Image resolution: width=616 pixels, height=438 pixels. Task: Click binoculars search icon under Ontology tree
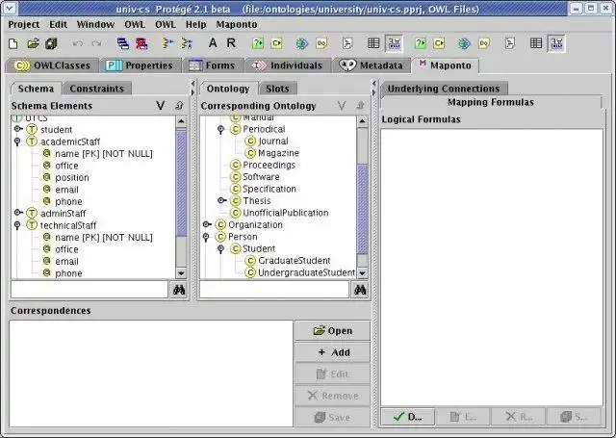[360, 290]
